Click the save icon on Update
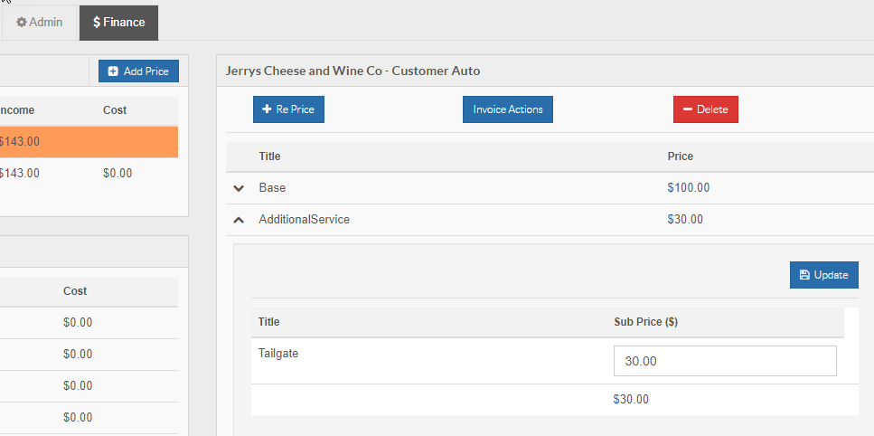 point(804,275)
